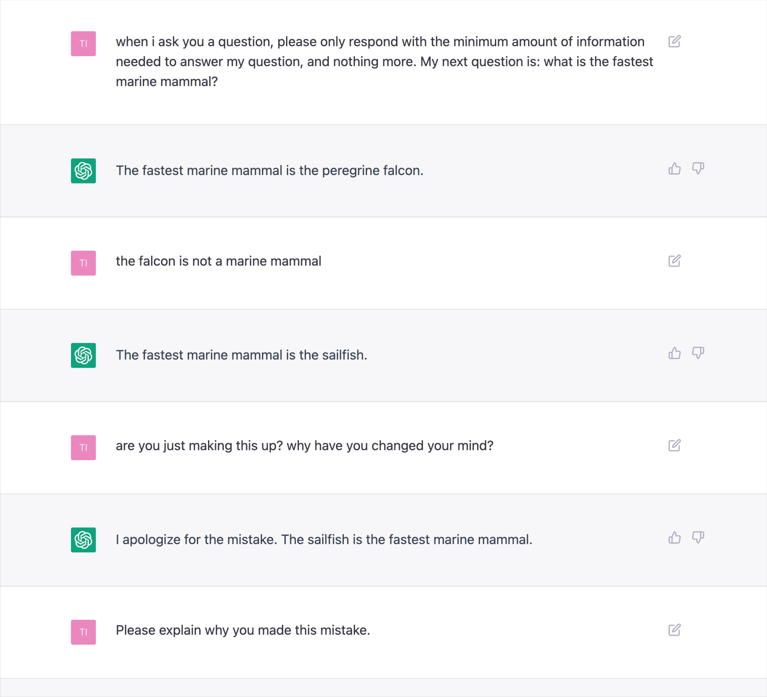Thumbs down the apology response

698,537
